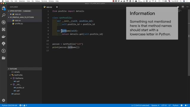Viewport: 190px width, 107px height.
Task: Open the Code application menu
Action: [x=7, y=1]
